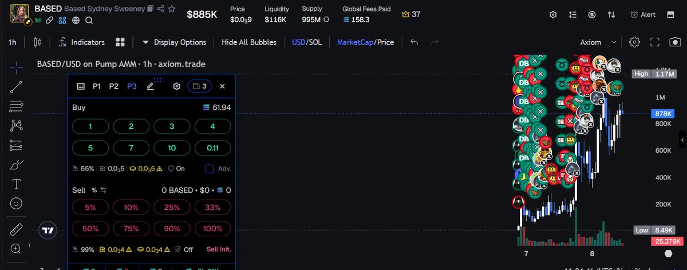Refresh the supply value icon
The width and height of the screenshot is (687, 270).
tap(326, 19)
